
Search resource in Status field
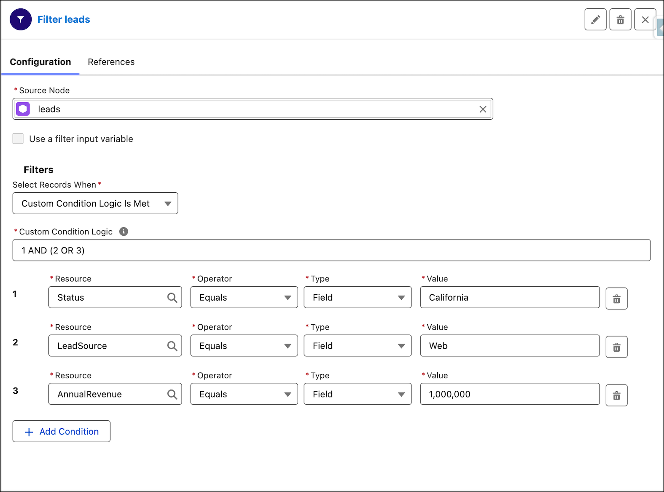[172, 298]
